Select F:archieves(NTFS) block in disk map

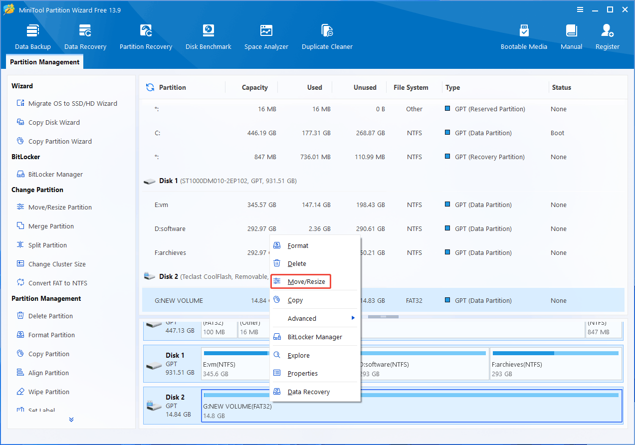click(556, 364)
